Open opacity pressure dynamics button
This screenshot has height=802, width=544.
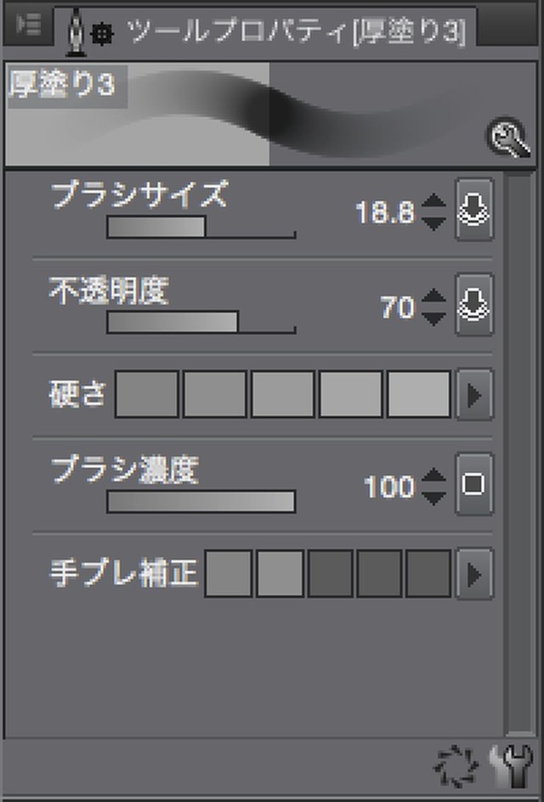click(474, 305)
